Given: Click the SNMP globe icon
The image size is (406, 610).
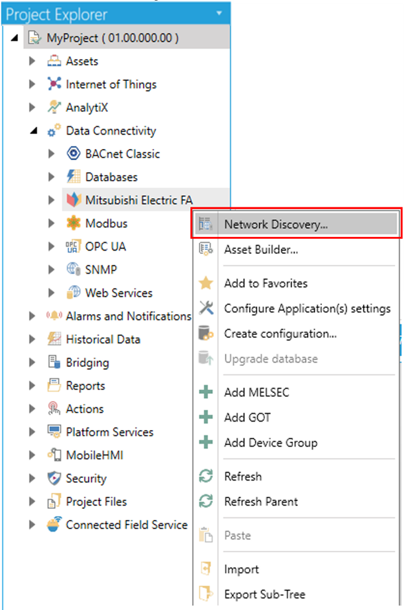Looking at the screenshot, I should click(74, 269).
